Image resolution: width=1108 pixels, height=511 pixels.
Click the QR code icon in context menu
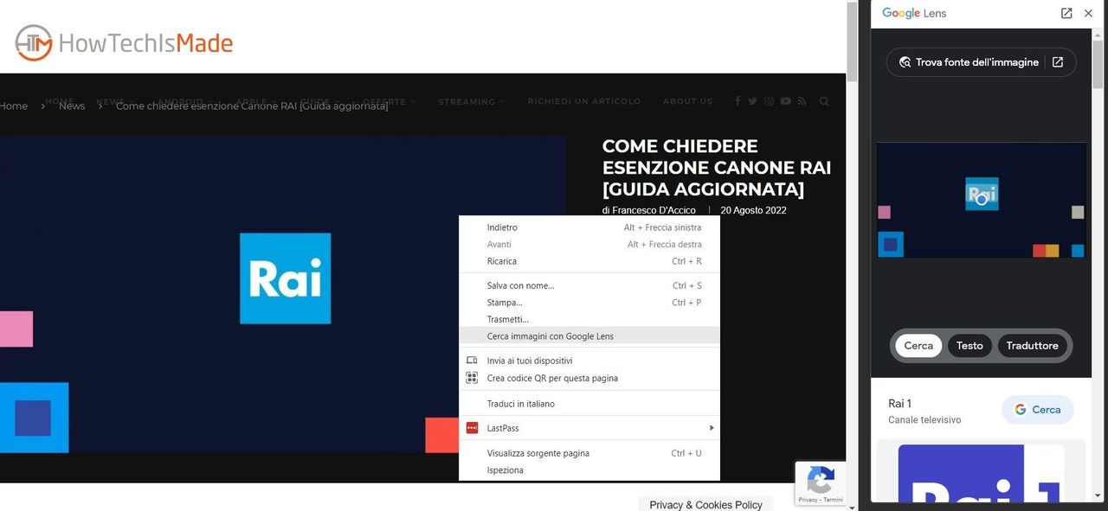click(472, 378)
